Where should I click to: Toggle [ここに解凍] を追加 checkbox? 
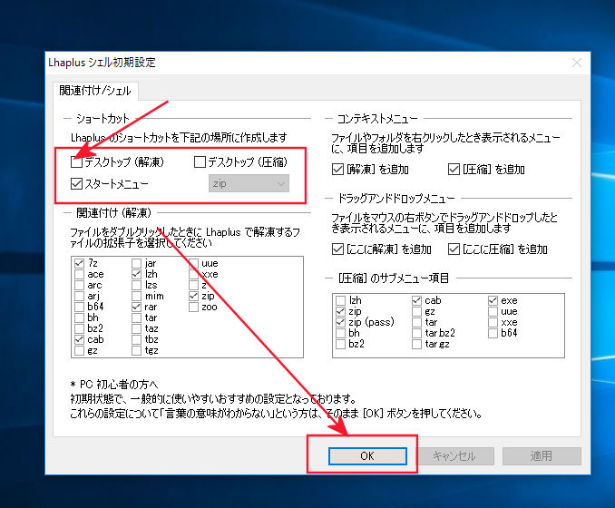coord(337,249)
